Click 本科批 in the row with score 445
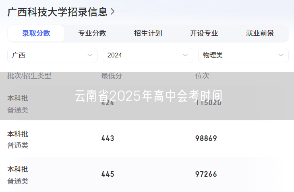The image size is (294, 192). (x=18, y=170)
